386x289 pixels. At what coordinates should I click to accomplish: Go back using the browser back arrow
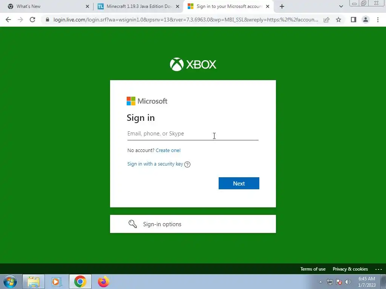click(x=8, y=20)
